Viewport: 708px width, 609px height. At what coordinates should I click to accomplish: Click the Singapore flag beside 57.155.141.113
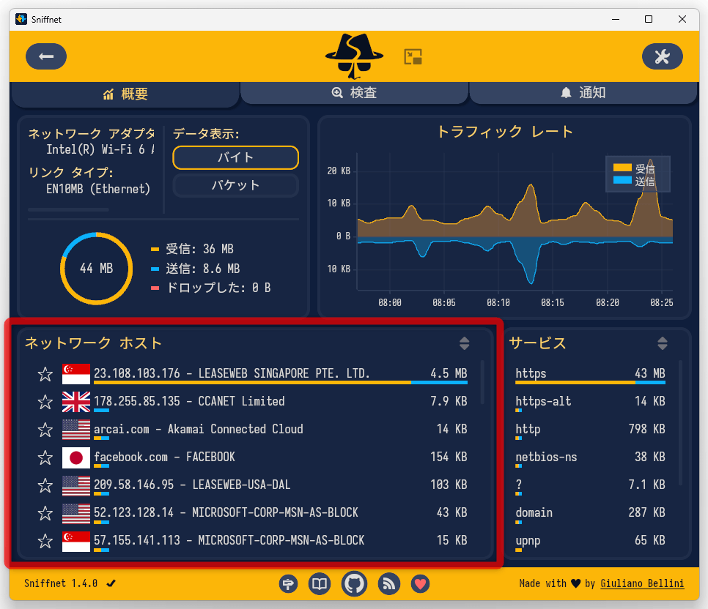pyautogui.click(x=76, y=541)
